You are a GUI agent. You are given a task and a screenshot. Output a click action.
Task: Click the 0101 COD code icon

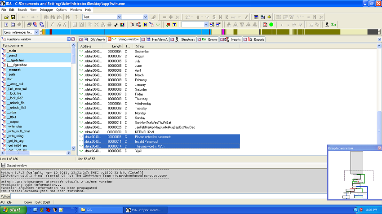(279, 17)
